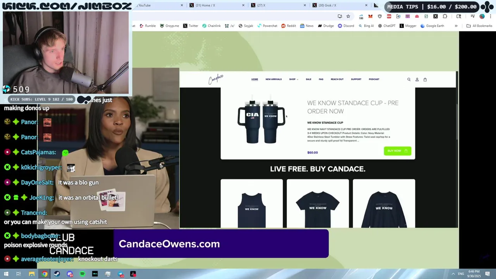The height and width of the screenshot is (279, 496).
Task: Open the Discord bookmark
Action: (346, 26)
